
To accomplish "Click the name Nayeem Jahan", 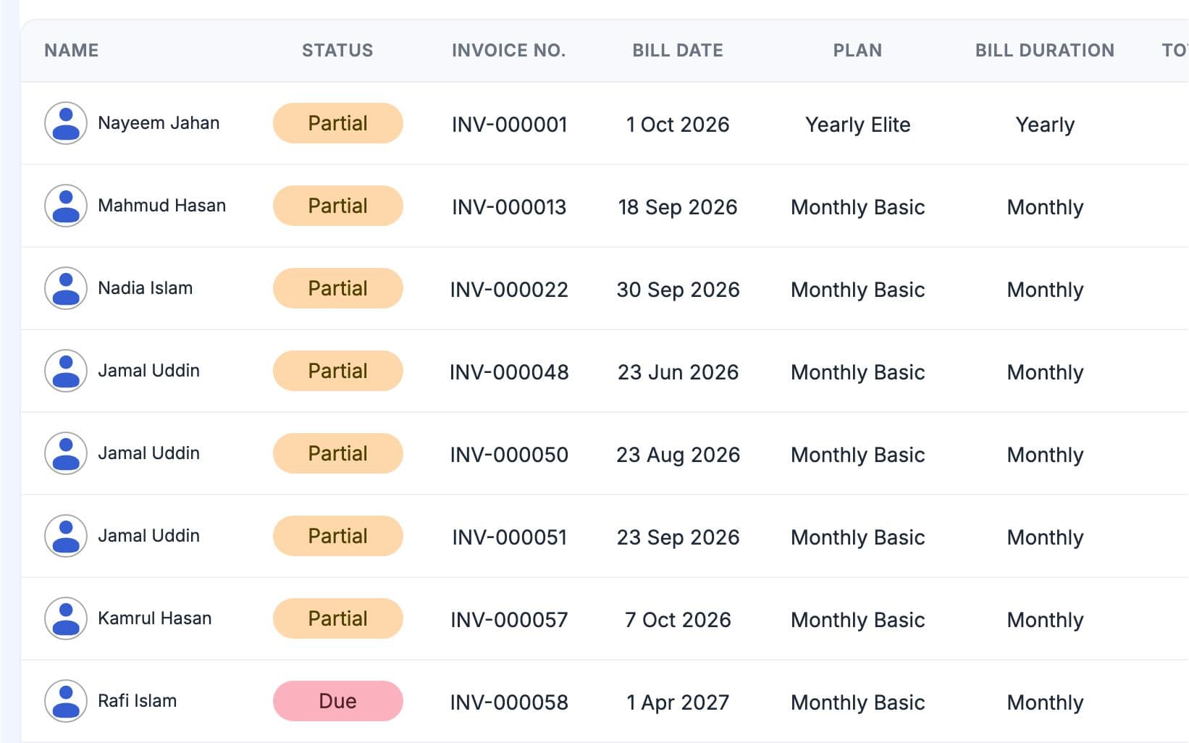I will [x=159, y=123].
